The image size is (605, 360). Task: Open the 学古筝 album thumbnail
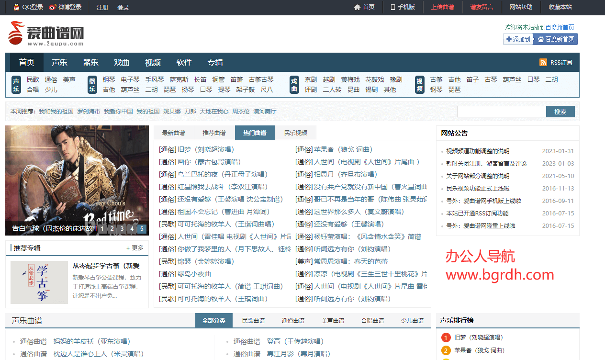pyautogui.click(x=39, y=282)
